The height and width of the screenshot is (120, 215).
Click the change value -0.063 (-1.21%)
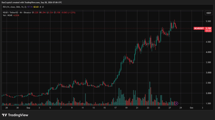pyautogui.click(x=68, y=12)
